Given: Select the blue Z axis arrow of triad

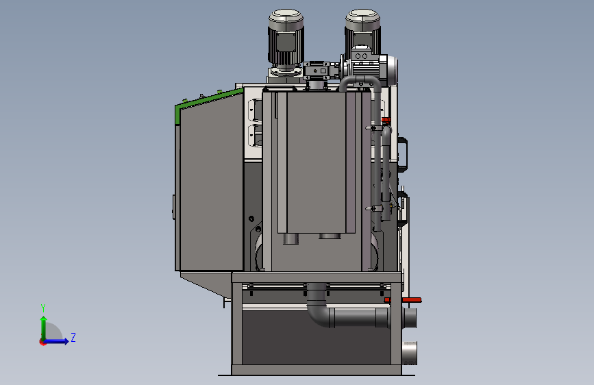Looking at the screenshot, I should [57, 341].
